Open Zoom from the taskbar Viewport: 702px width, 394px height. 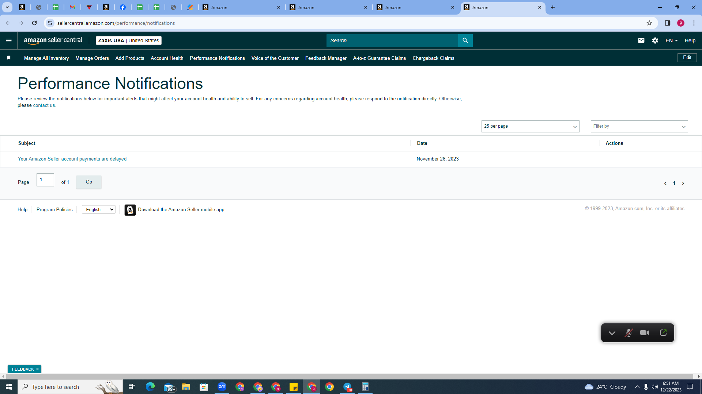[222, 387]
